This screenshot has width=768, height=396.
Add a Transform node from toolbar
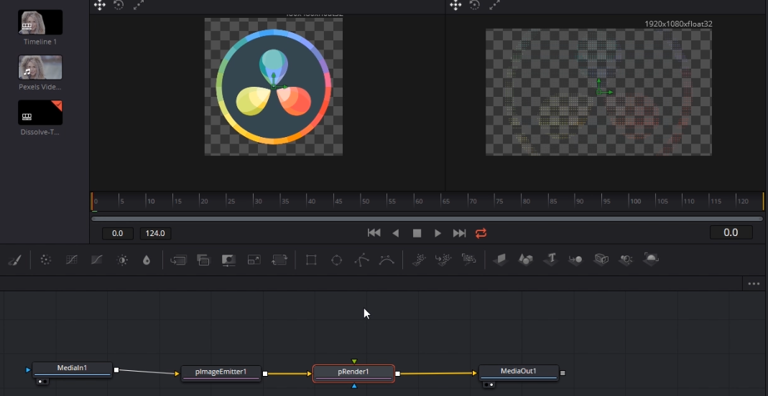[279, 260]
